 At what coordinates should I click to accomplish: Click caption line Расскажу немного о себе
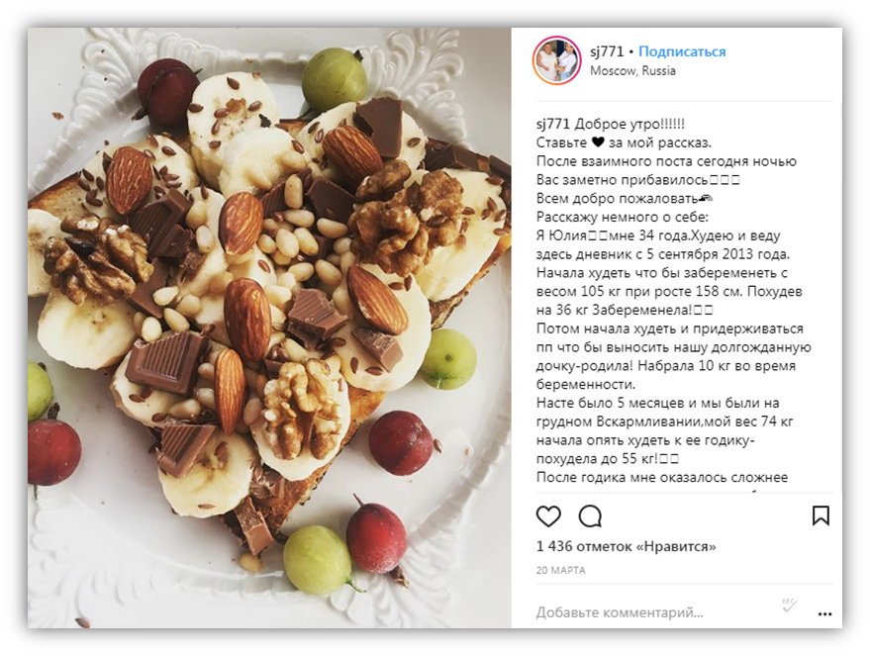click(622, 217)
